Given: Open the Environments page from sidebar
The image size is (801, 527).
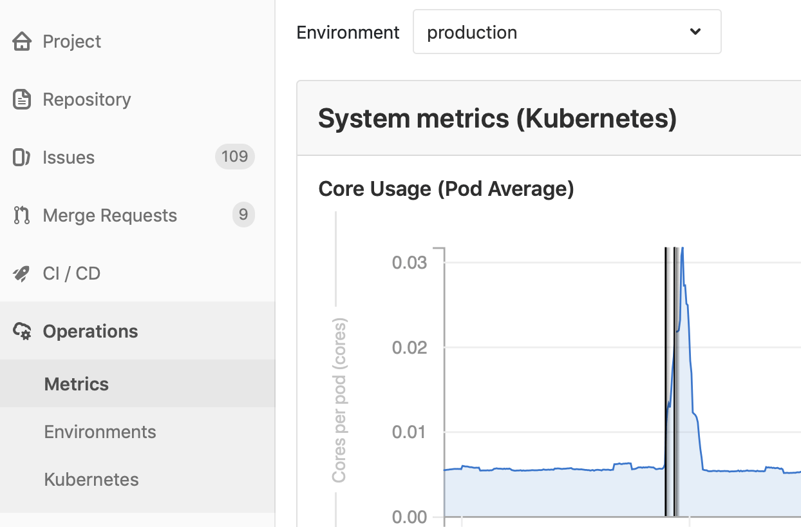Looking at the screenshot, I should 100,432.
